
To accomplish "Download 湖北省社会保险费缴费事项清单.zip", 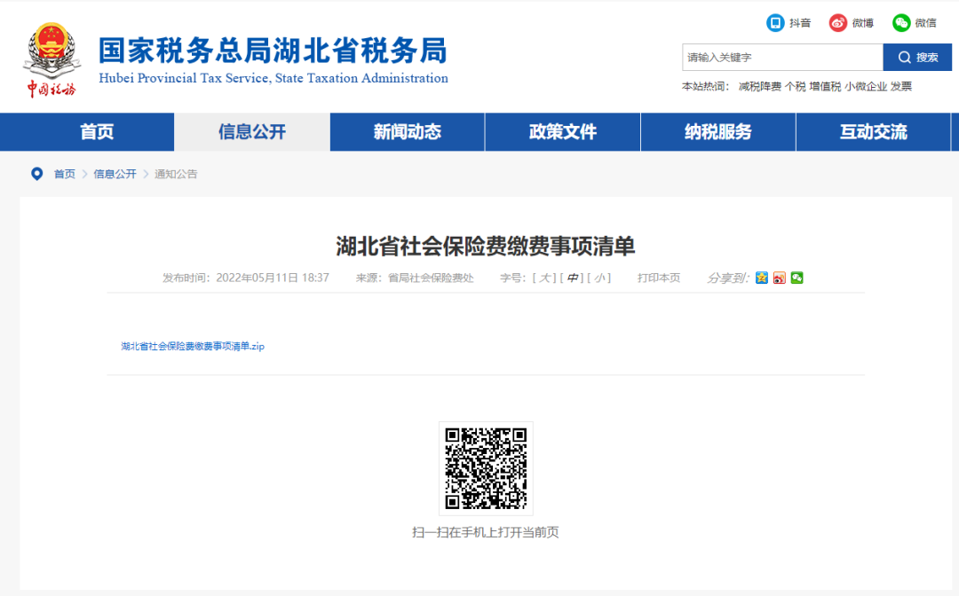I will [193, 346].
